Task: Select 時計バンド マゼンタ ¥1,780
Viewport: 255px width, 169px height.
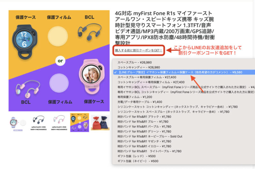Action: click(184, 141)
